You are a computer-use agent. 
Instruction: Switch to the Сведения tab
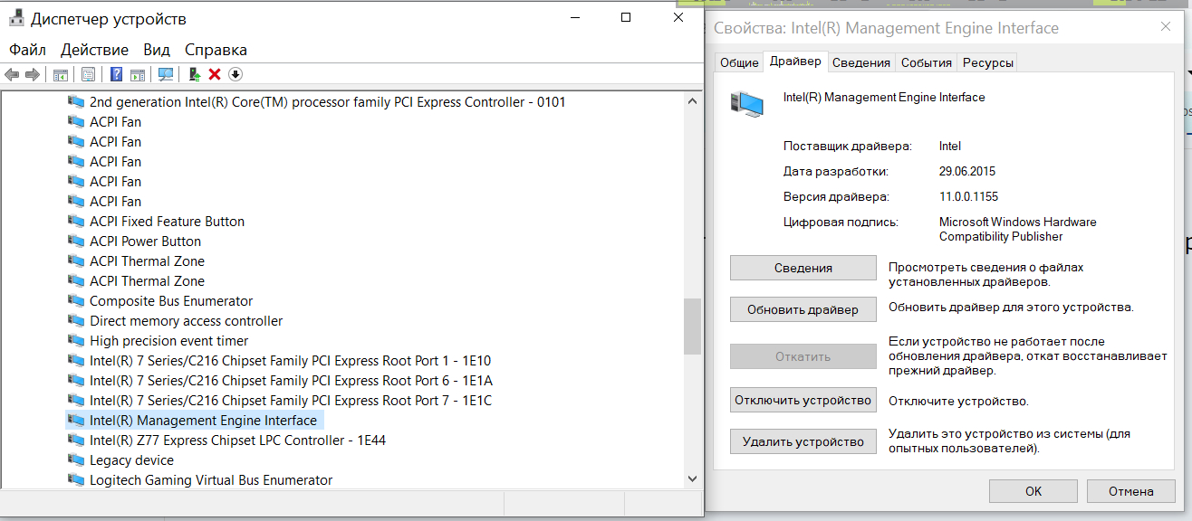tap(861, 62)
